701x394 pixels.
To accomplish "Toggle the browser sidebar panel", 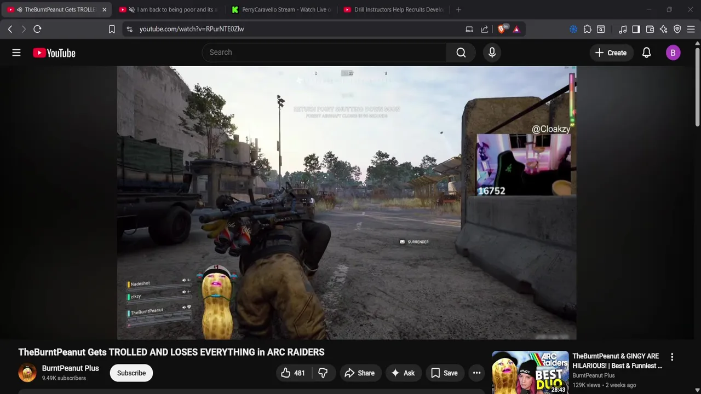I will (636, 29).
